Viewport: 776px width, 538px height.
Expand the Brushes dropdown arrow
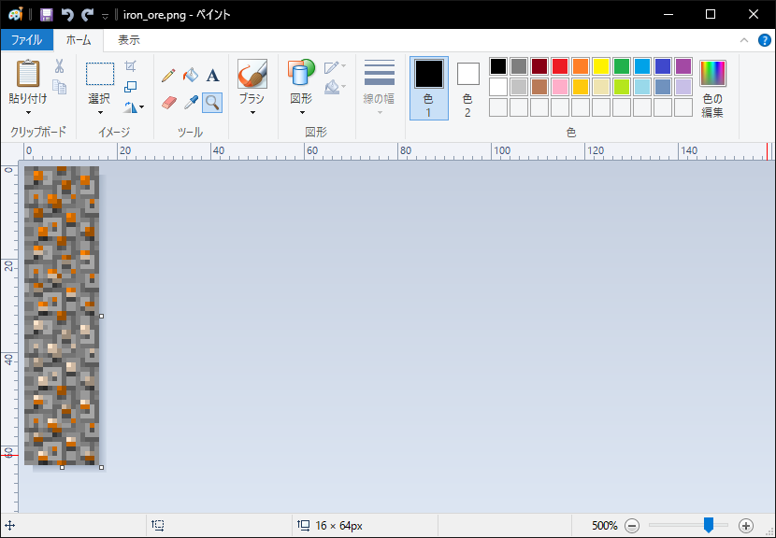click(252, 113)
